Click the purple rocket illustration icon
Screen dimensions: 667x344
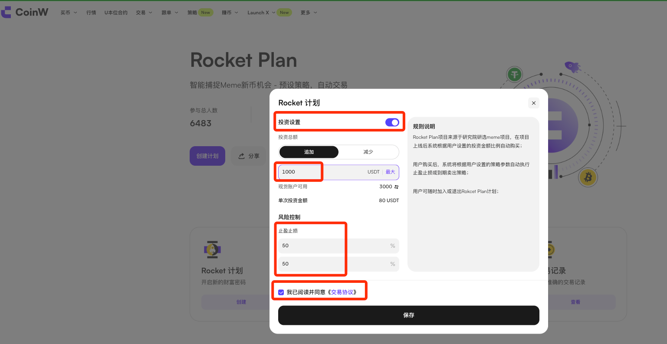point(572,67)
